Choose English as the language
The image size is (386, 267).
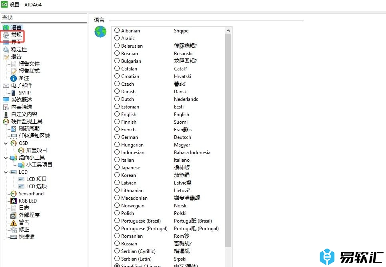(x=117, y=114)
